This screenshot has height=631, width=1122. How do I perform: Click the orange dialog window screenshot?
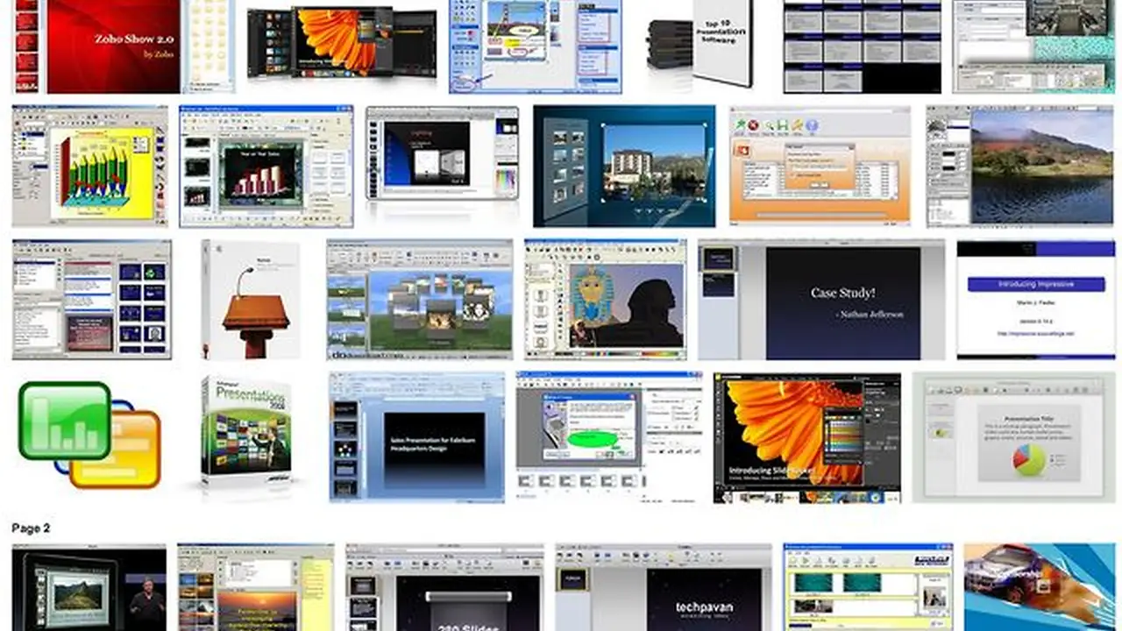pos(820,167)
